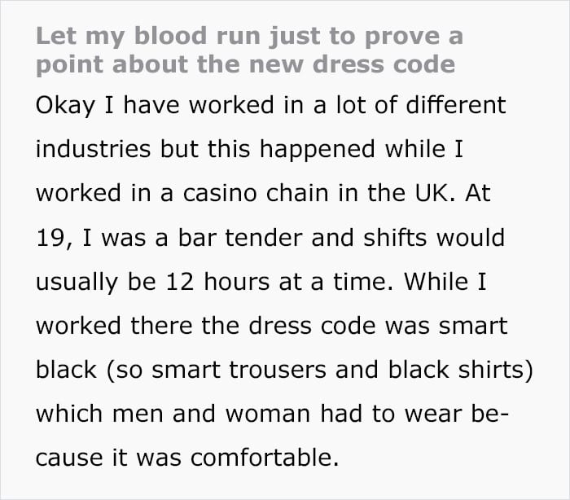Click the words "black shirts)" in the text
The image size is (570, 500).
tap(460, 371)
